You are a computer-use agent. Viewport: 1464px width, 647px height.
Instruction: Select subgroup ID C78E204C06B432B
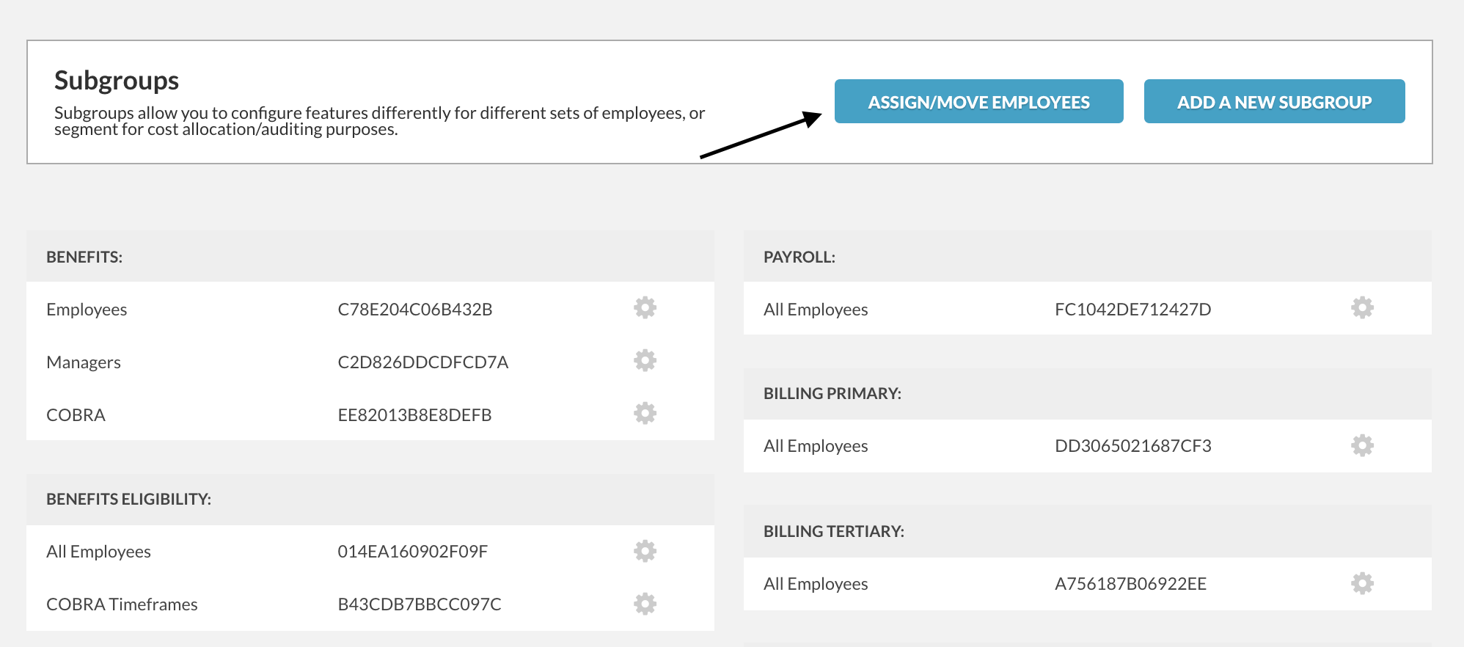[x=415, y=310]
